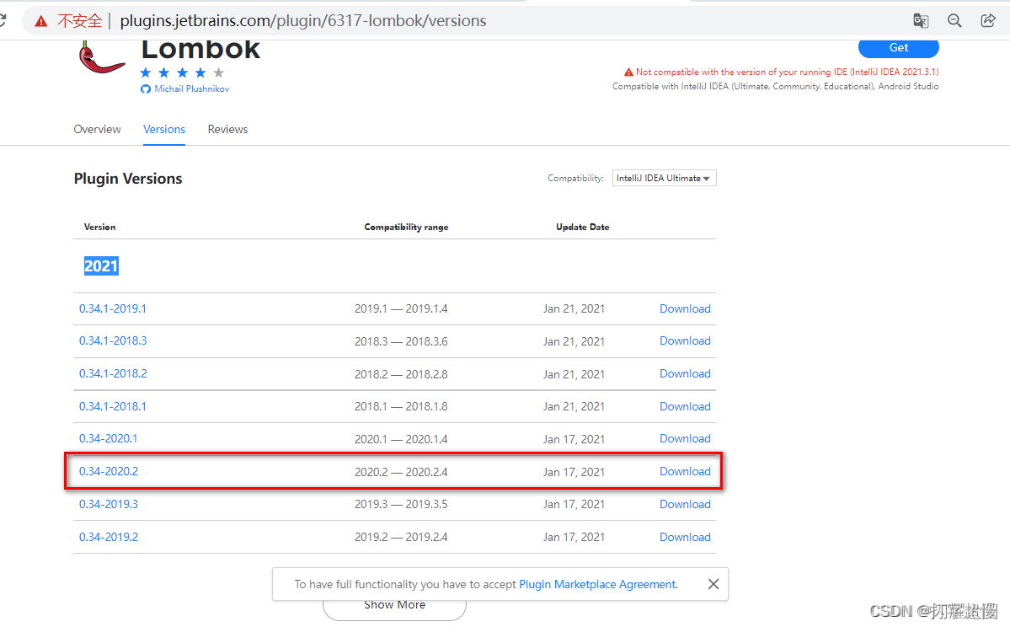
Task: Open version 0.34-2020.1 link
Action: (108, 439)
